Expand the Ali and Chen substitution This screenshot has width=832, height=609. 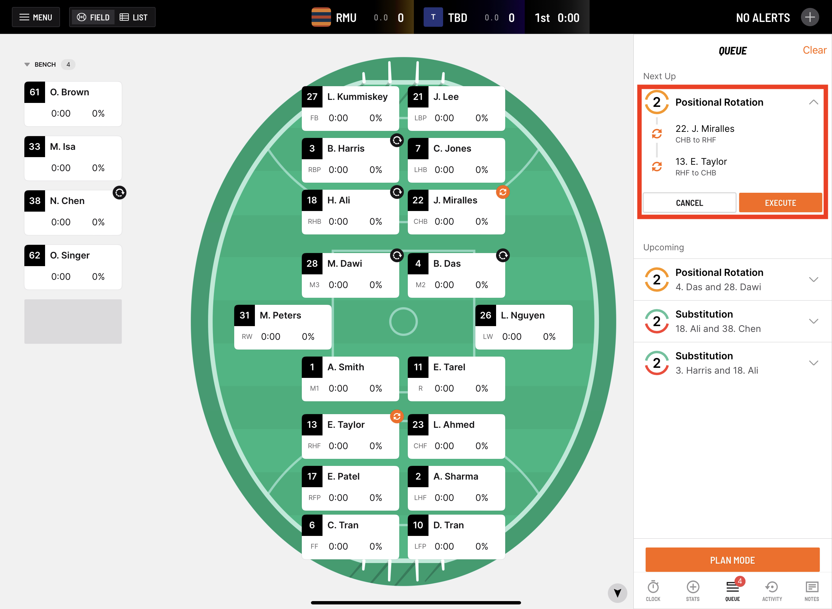813,321
